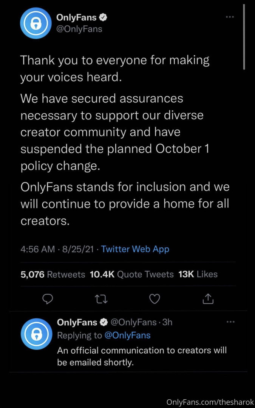Click the @OnlyFans mention in Replying to

pos(127,335)
